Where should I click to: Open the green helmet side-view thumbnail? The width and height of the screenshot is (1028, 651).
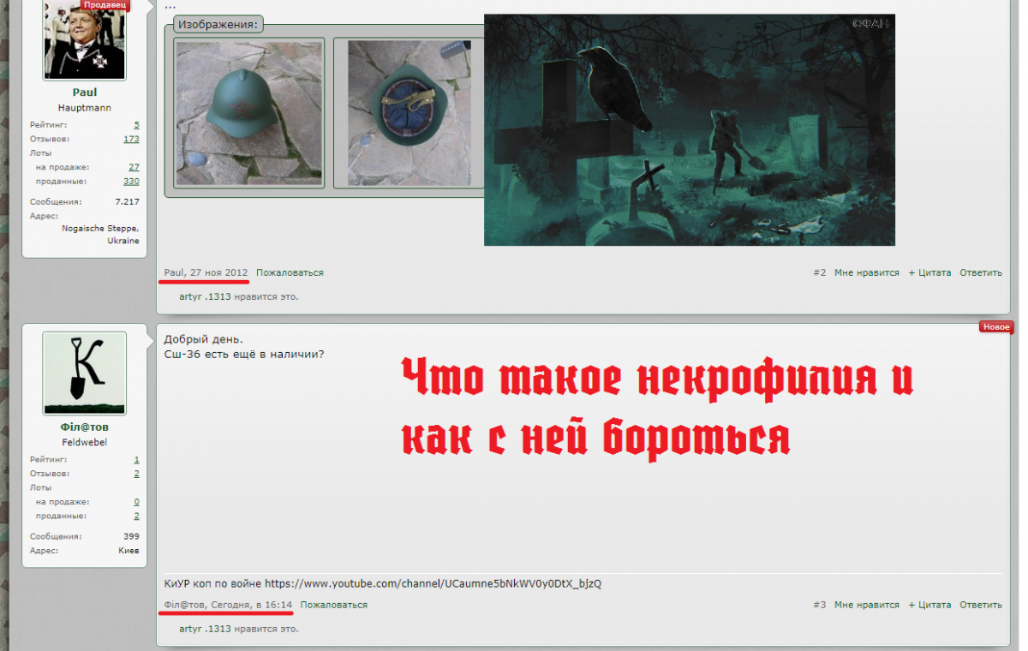(249, 113)
